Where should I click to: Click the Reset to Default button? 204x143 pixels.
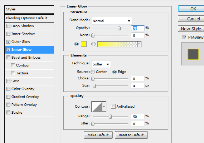point(131,135)
